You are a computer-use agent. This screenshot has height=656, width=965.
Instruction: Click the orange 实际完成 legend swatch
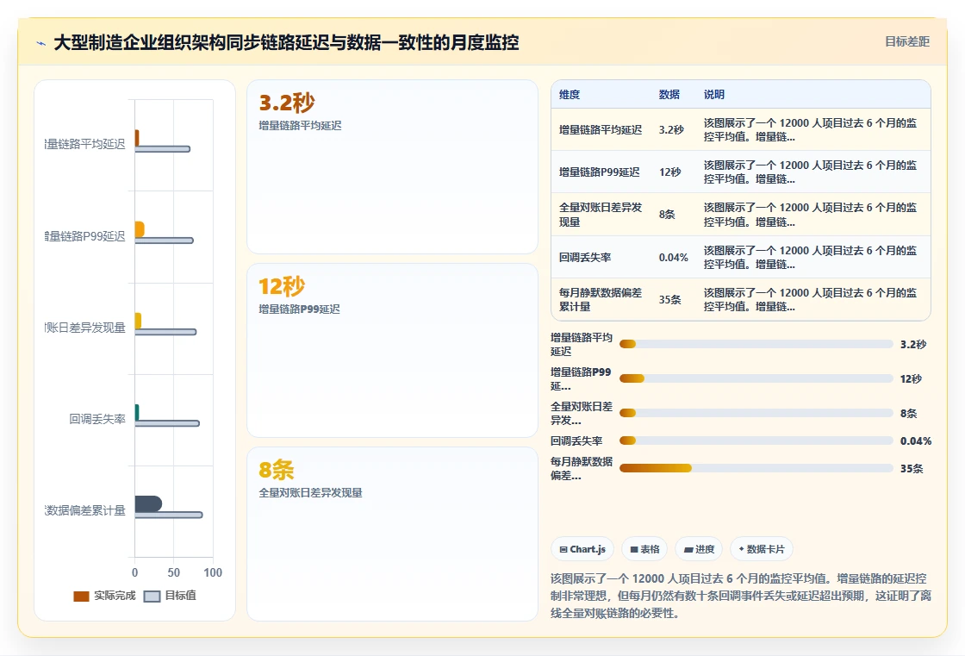[81, 597]
